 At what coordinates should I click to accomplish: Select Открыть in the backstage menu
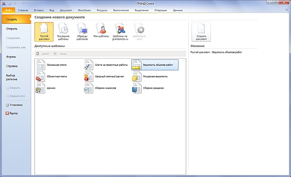(16, 29)
